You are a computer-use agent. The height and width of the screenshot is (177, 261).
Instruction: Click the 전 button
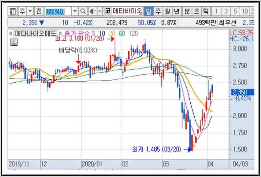point(39,12)
